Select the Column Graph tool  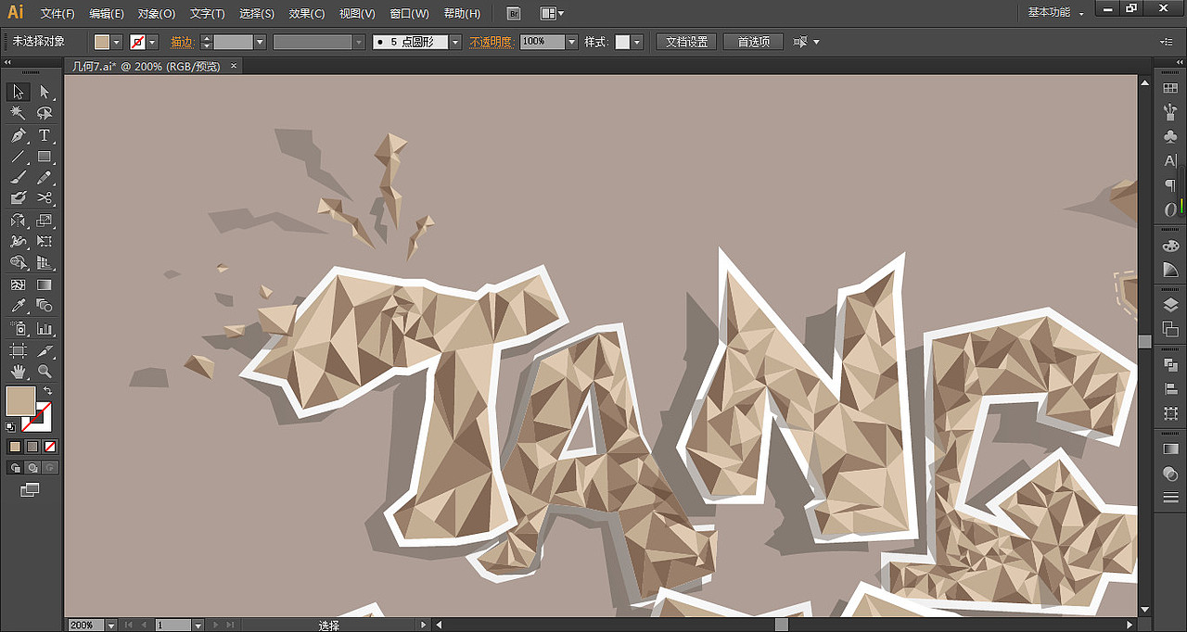44,329
